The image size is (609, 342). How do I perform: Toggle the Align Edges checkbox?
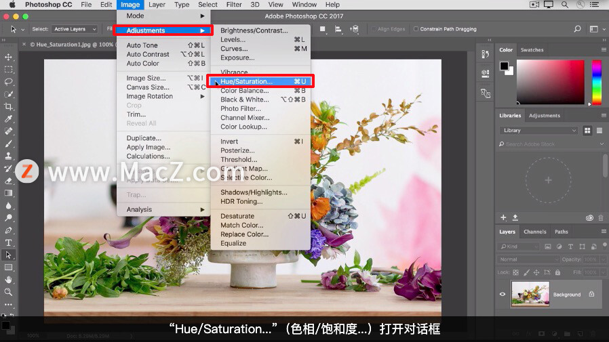coord(374,29)
